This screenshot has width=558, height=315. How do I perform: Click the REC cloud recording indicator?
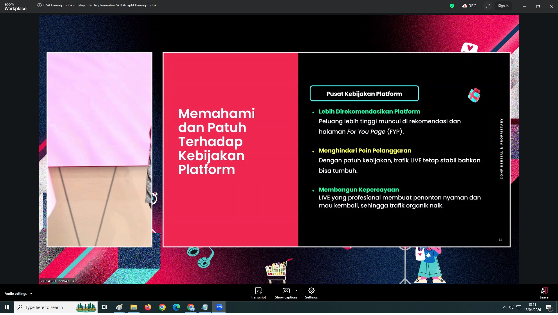pos(469,6)
